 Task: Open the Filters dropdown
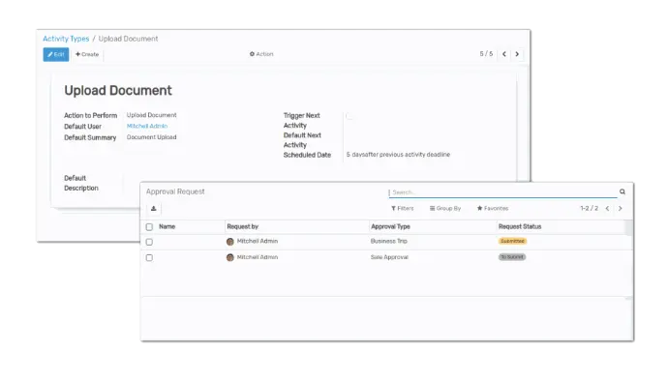[402, 209]
